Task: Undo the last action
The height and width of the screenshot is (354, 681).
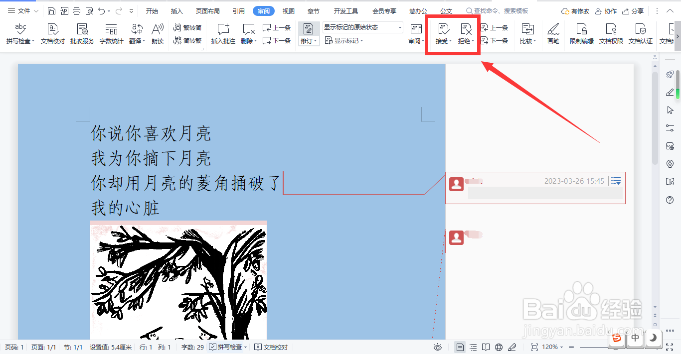Action: point(102,11)
